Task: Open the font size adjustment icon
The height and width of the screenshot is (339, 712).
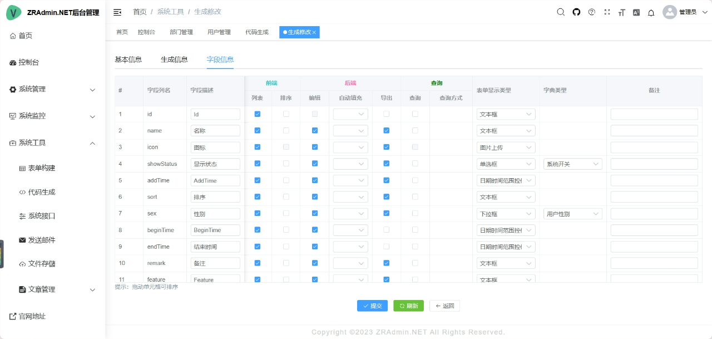Action: pyautogui.click(x=621, y=12)
